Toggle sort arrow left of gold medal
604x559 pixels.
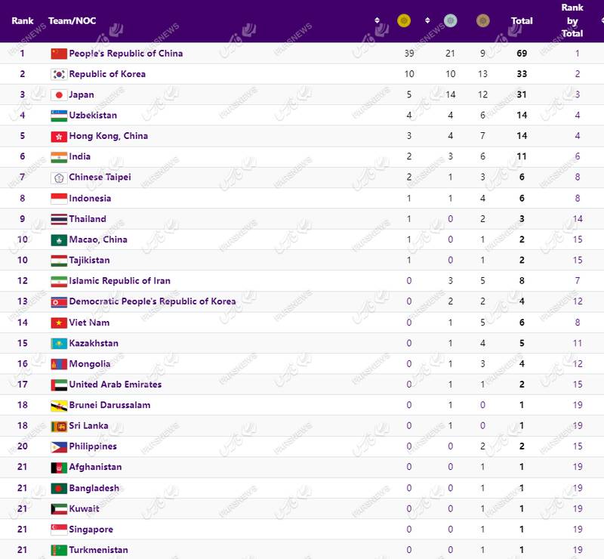click(377, 21)
